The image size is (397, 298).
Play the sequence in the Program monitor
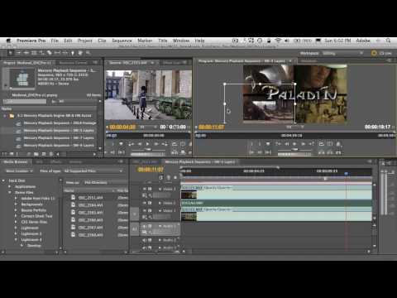click(x=294, y=144)
